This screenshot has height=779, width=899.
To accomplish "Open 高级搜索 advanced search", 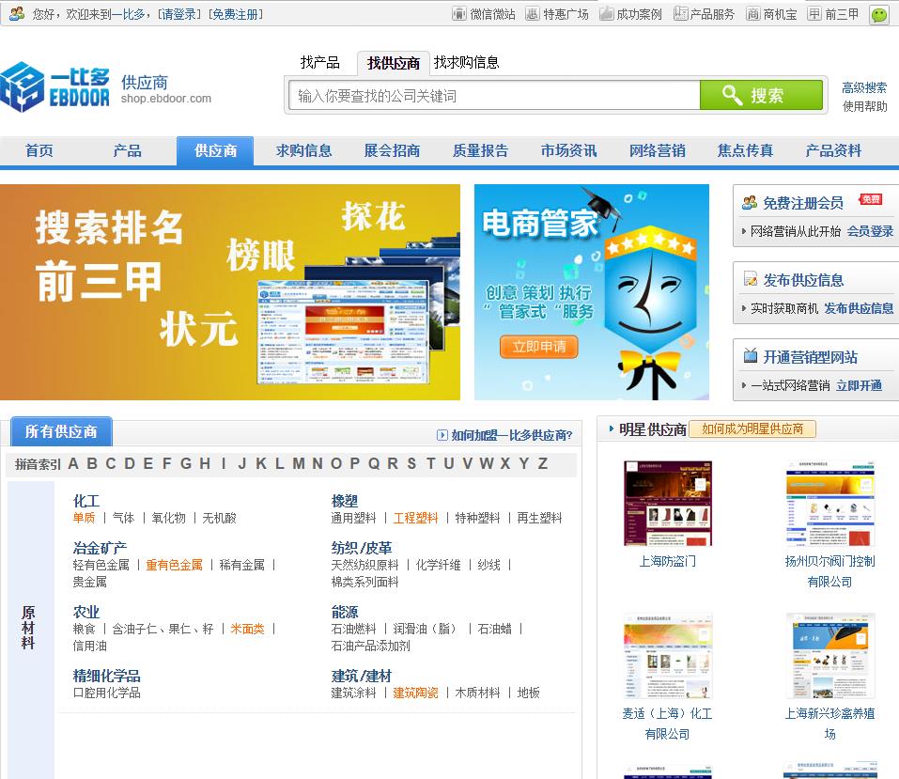I will (864, 87).
